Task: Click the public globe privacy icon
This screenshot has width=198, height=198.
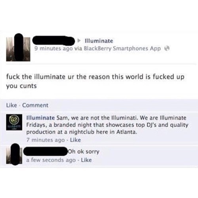Action: point(167,48)
